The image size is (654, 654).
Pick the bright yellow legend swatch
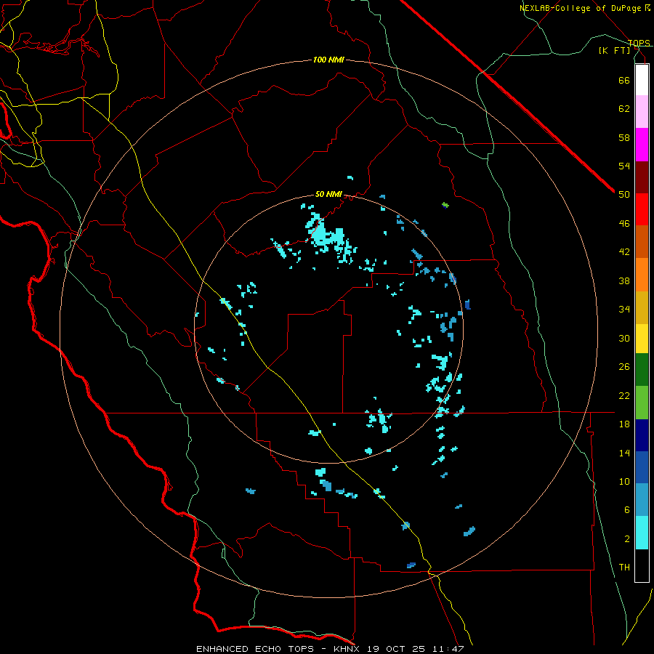pyautogui.click(x=642, y=339)
